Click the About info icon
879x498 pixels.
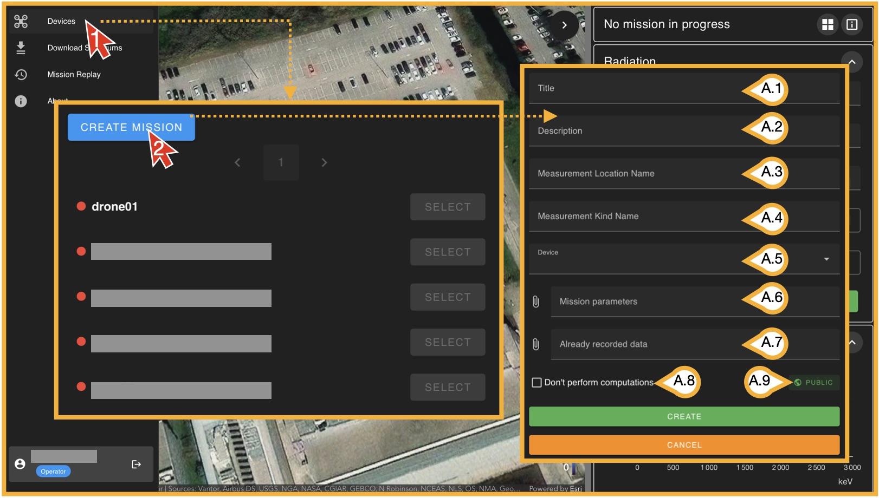[21, 101]
